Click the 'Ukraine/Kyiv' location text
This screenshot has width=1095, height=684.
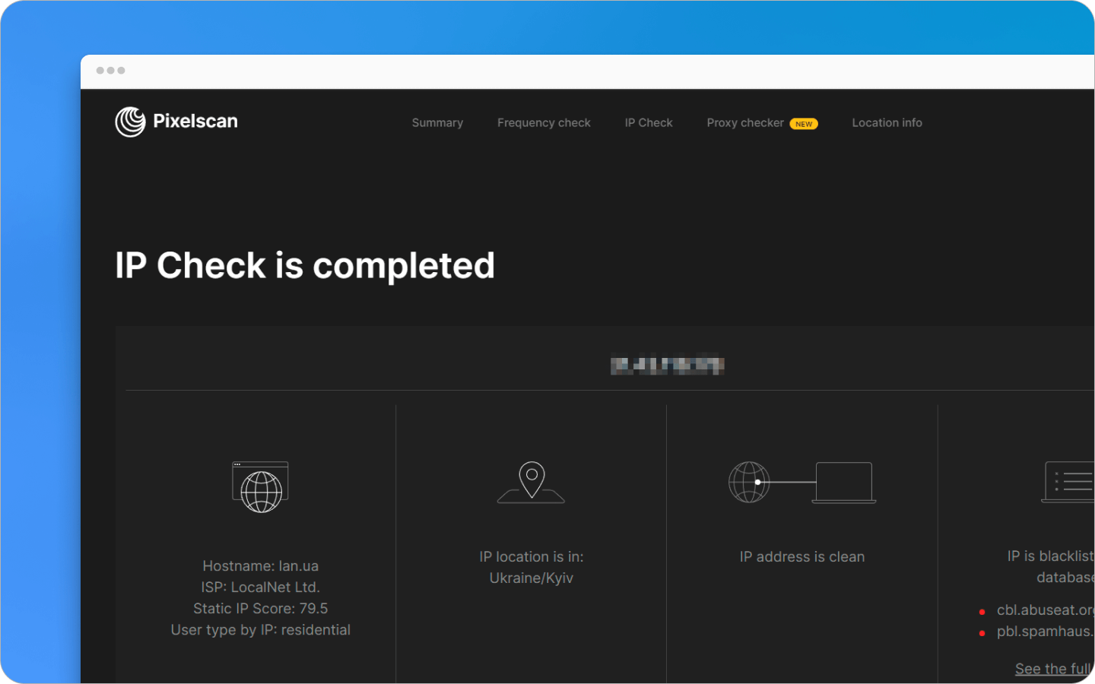click(532, 578)
